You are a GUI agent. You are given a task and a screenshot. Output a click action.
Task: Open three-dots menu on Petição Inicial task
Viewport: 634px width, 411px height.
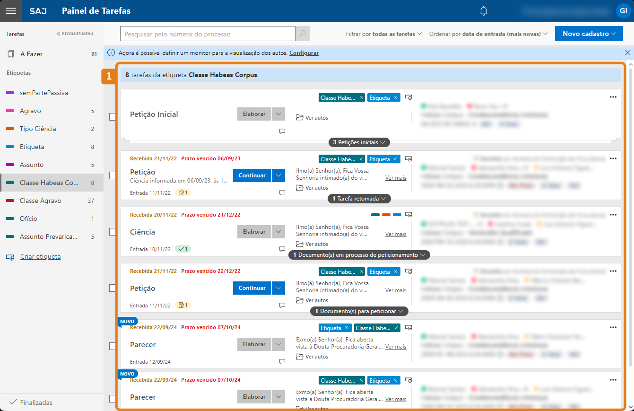[613, 97]
